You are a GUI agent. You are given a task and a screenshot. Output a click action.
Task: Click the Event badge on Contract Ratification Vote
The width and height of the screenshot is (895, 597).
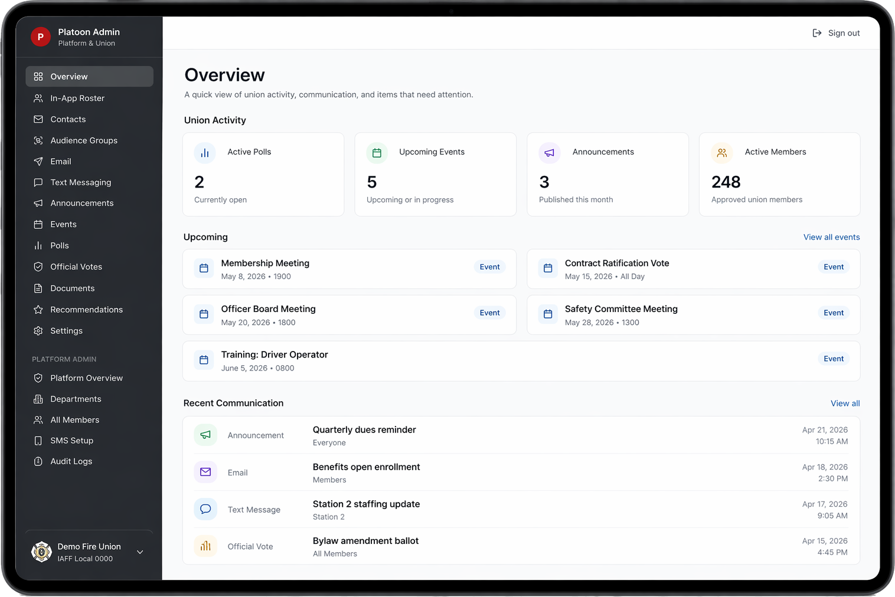[833, 267]
